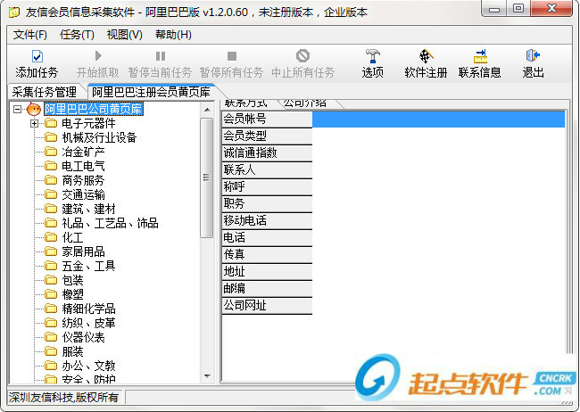Select 纺织、皮革 category

88,323
